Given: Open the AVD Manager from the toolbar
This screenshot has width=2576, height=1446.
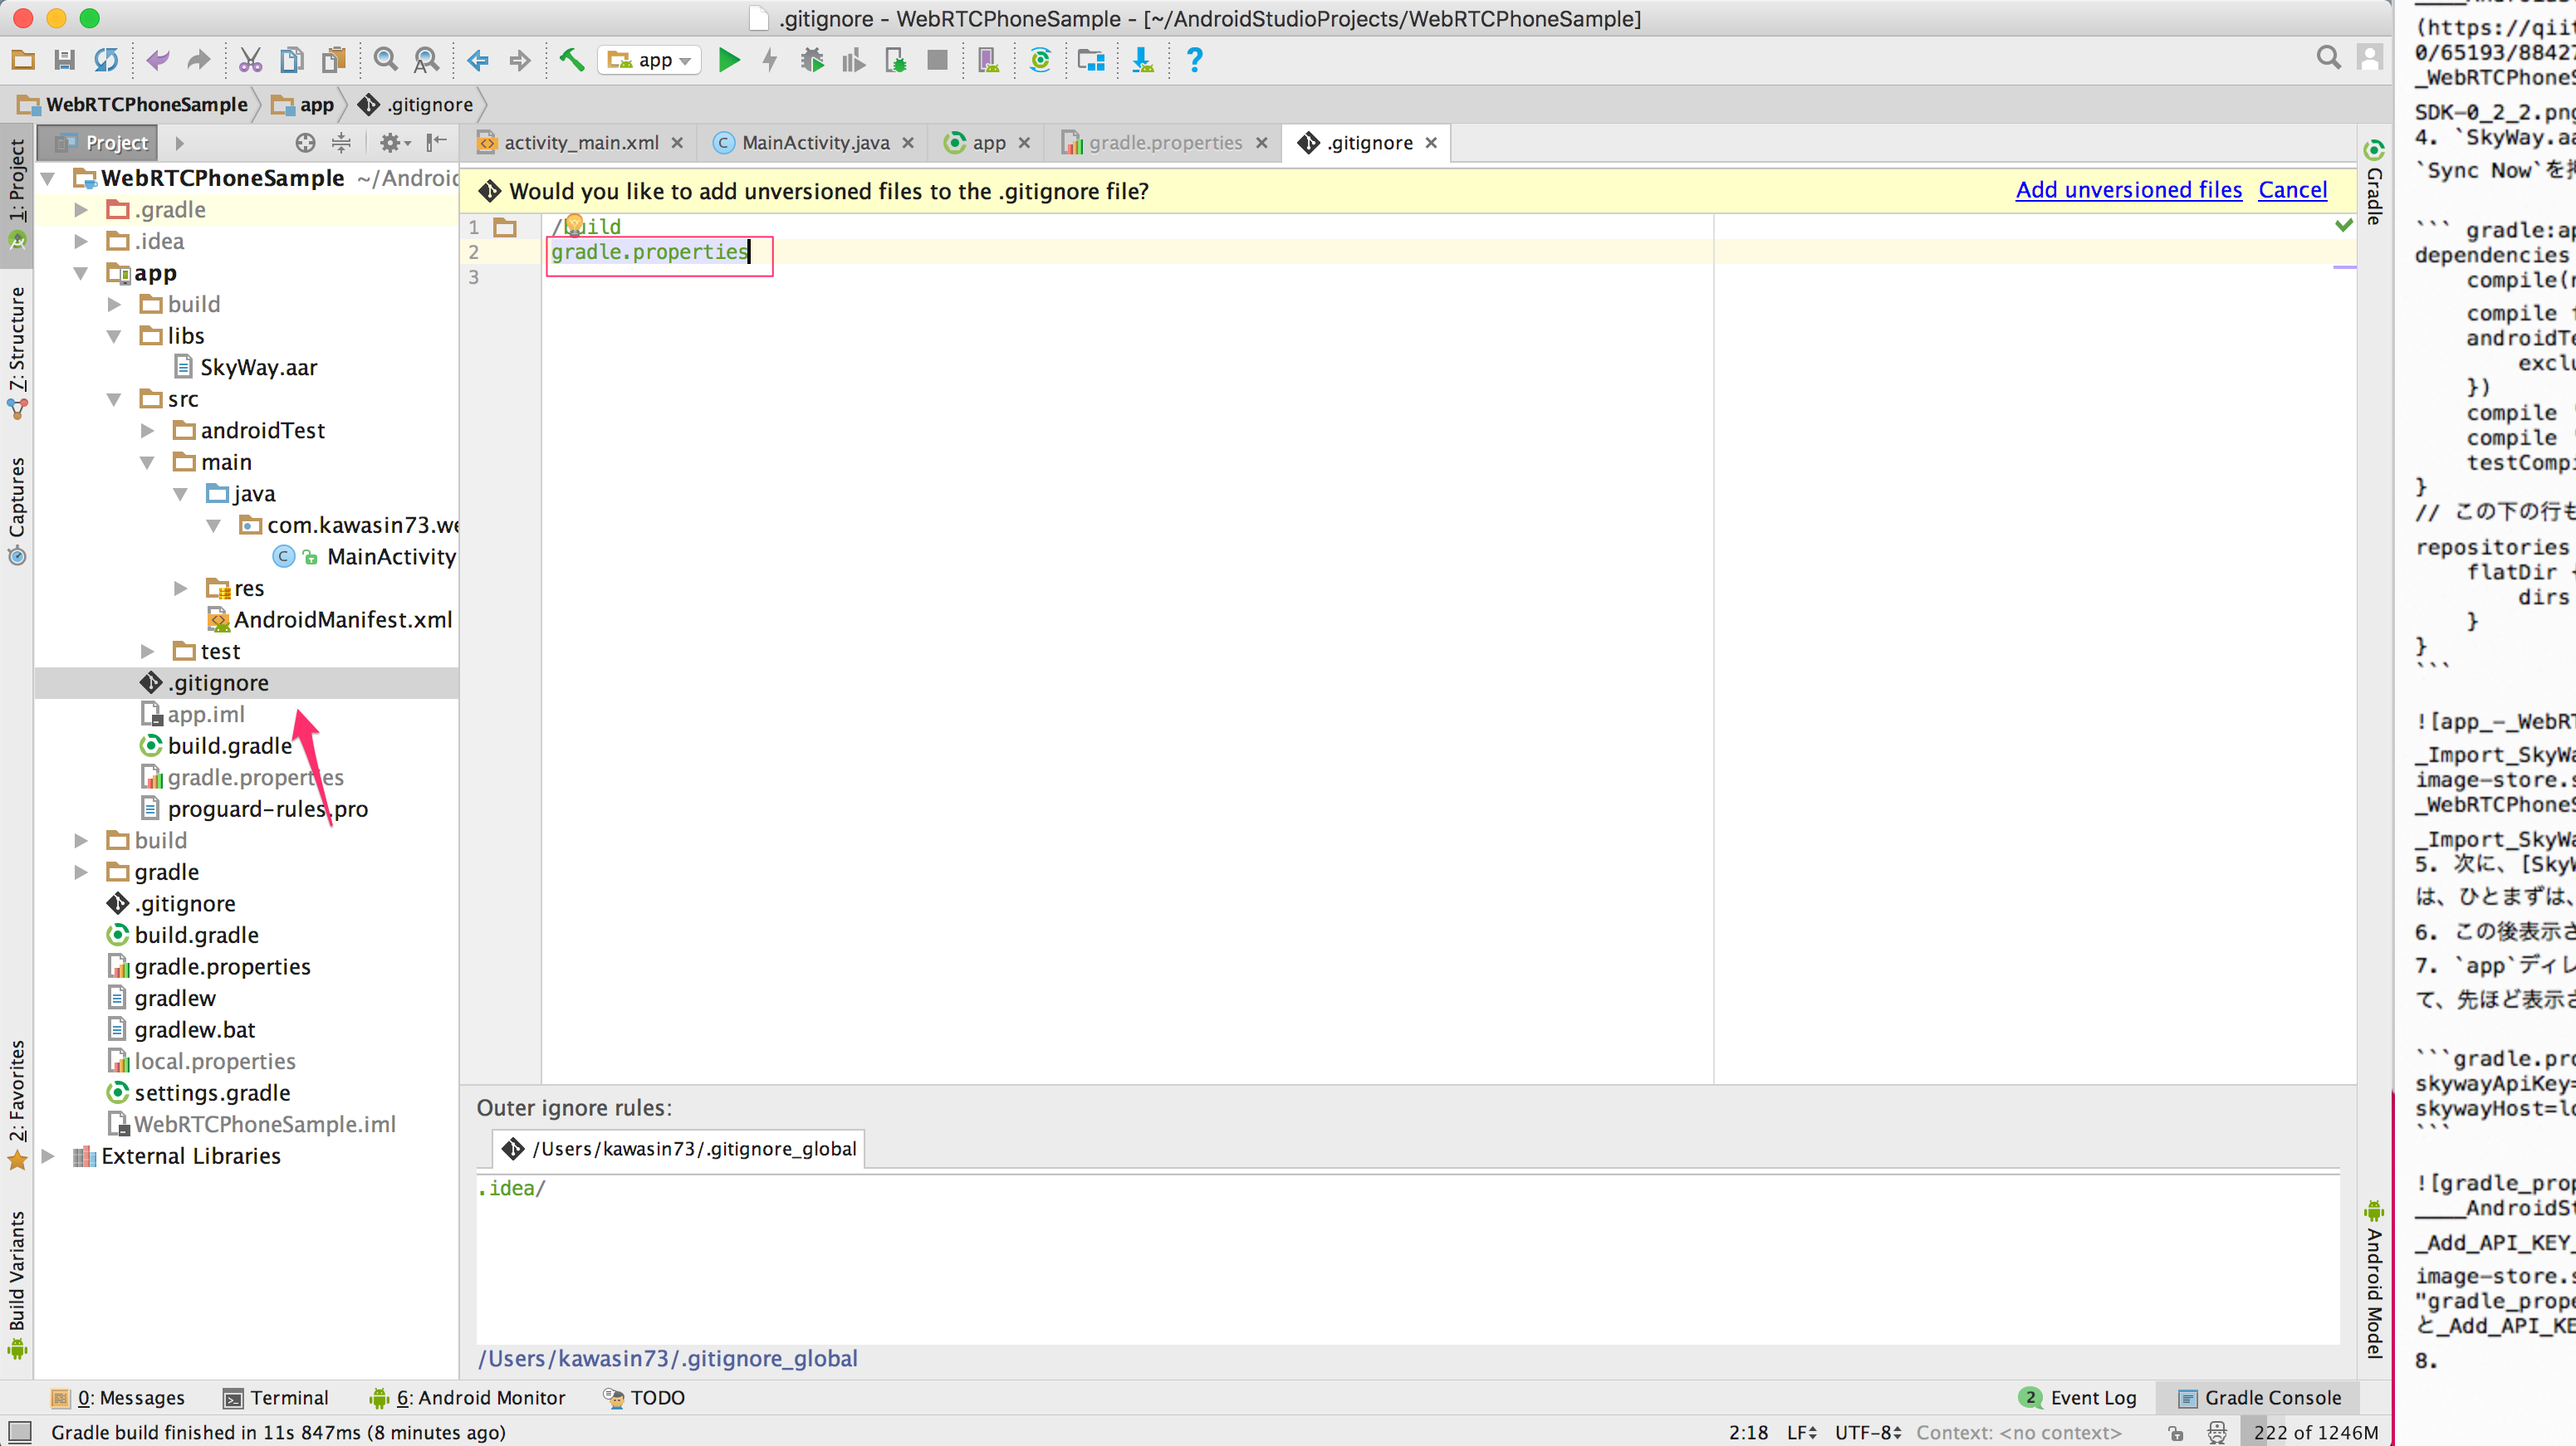Looking at the screenshot, I should pyautogui.click(x=988, y=60).
